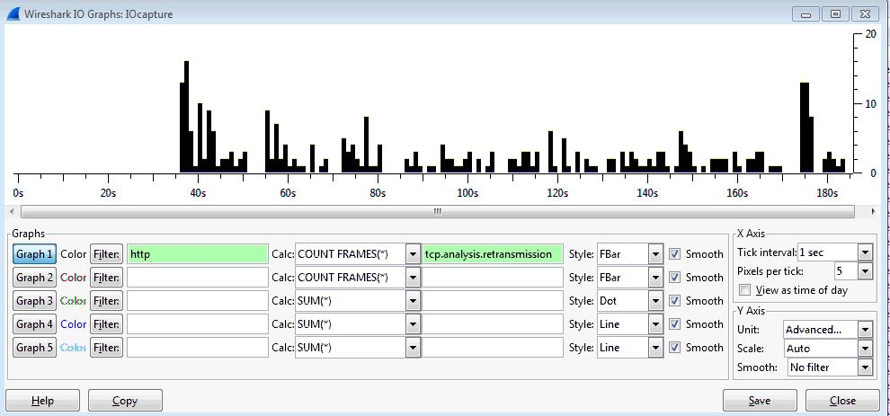Toggle the Graph 2 button
Viewport: 890px width, 416px height.
[34, 278]
